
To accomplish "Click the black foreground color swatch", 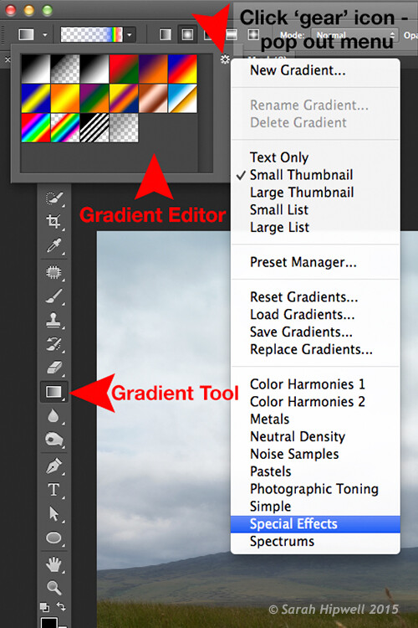I will coord(49,623).
